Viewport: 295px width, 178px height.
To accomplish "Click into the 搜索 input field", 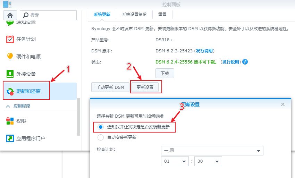I will coord(48,15).
